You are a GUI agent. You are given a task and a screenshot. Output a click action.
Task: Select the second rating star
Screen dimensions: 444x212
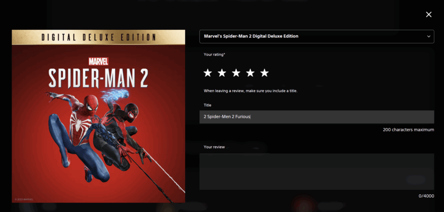point(222,73)
